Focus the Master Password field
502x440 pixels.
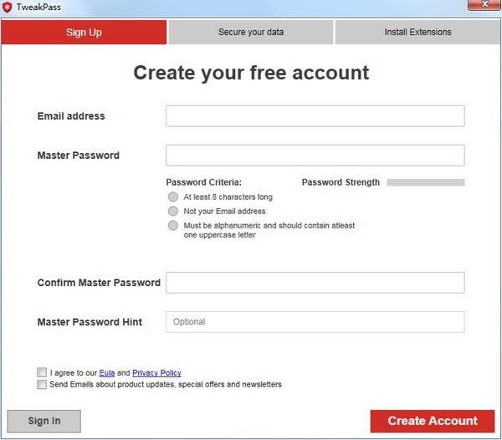pyautogui.click(x=315, y=156)
